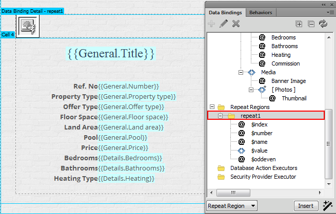The image size is (336, 214).
Task: Click the horizontal scrollbar thumb
Action: point(233,192)
